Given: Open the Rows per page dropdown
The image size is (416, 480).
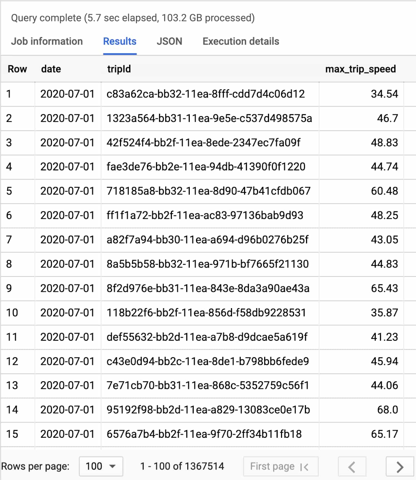Looking at the screenshot, I should pyautogui.click(x=101, y=466).
